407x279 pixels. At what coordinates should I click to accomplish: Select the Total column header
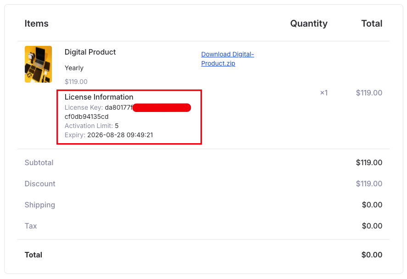pyautogui.click(x=373, y=23)
